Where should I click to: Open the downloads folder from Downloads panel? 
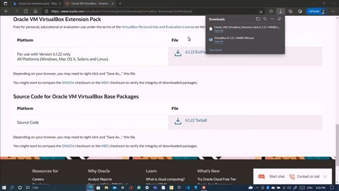coord(258,19)
